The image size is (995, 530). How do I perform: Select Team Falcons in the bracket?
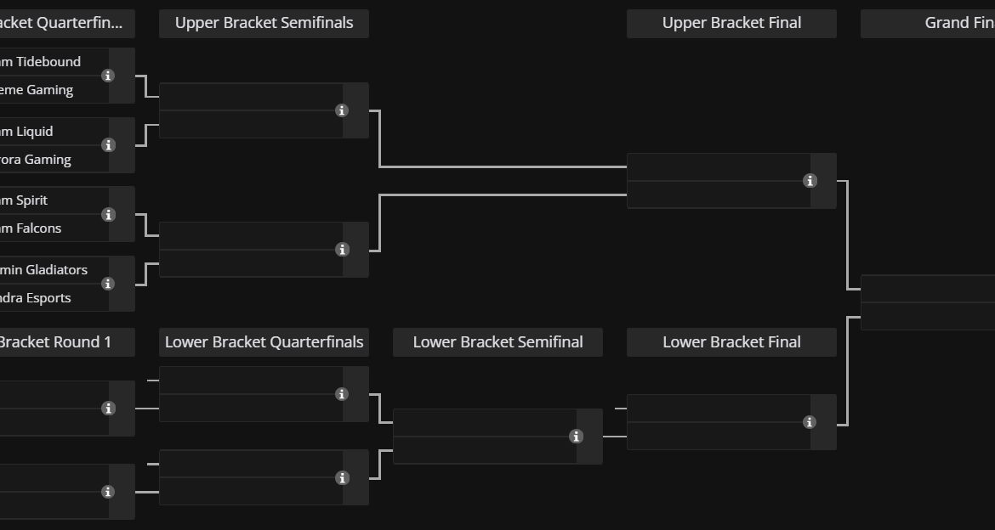34,228
